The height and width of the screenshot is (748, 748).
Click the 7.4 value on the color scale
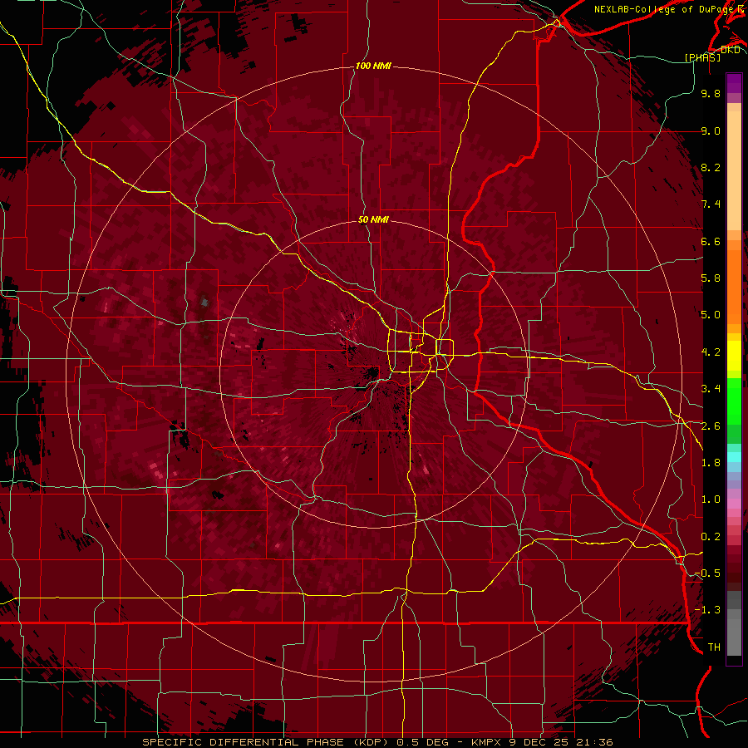click(x=711, y=204)
